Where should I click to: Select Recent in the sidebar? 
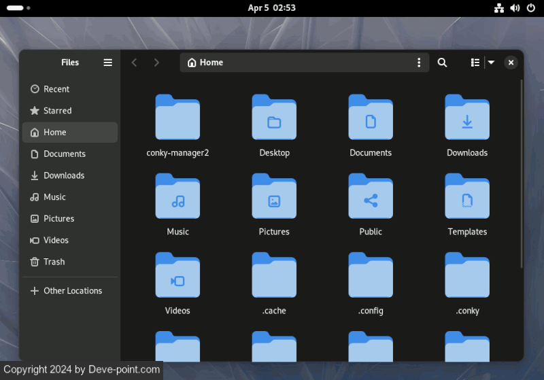pos(56,89)
